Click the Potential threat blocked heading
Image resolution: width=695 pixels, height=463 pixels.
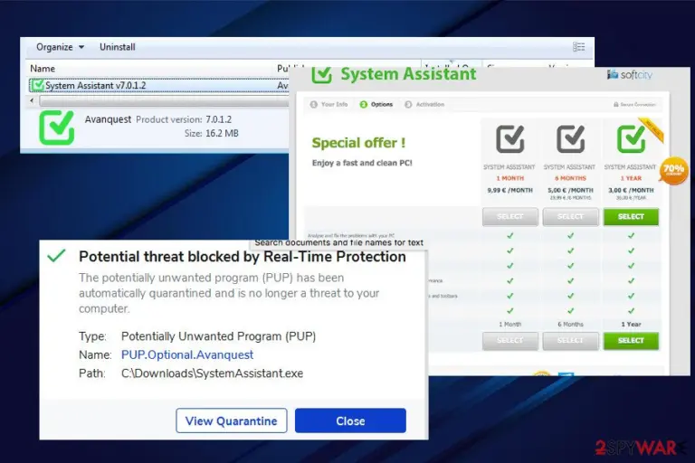click(x=242, y=257)
